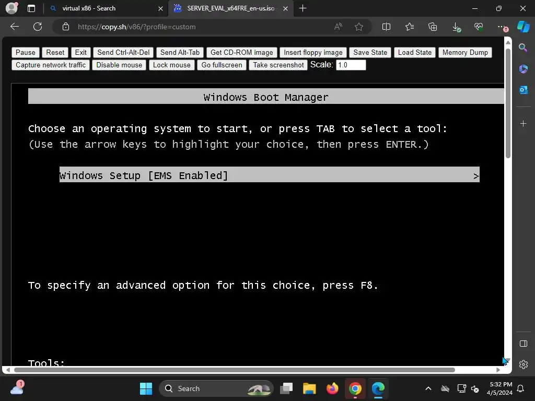Click the sidebar Search icon
535x401 pixels.
pos(523,48)
